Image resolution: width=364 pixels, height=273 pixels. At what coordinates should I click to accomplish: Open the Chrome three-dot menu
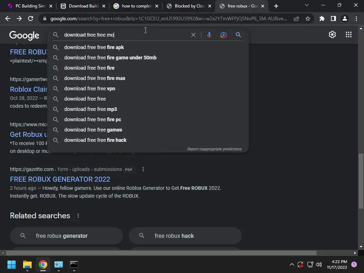(x=356, y=18)
